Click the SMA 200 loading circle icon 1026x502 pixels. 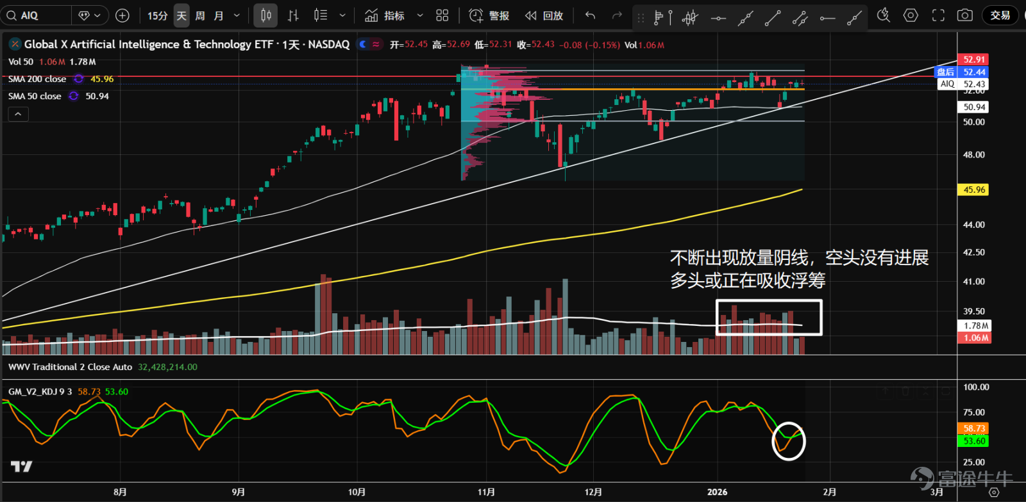[x=79, y=79]
